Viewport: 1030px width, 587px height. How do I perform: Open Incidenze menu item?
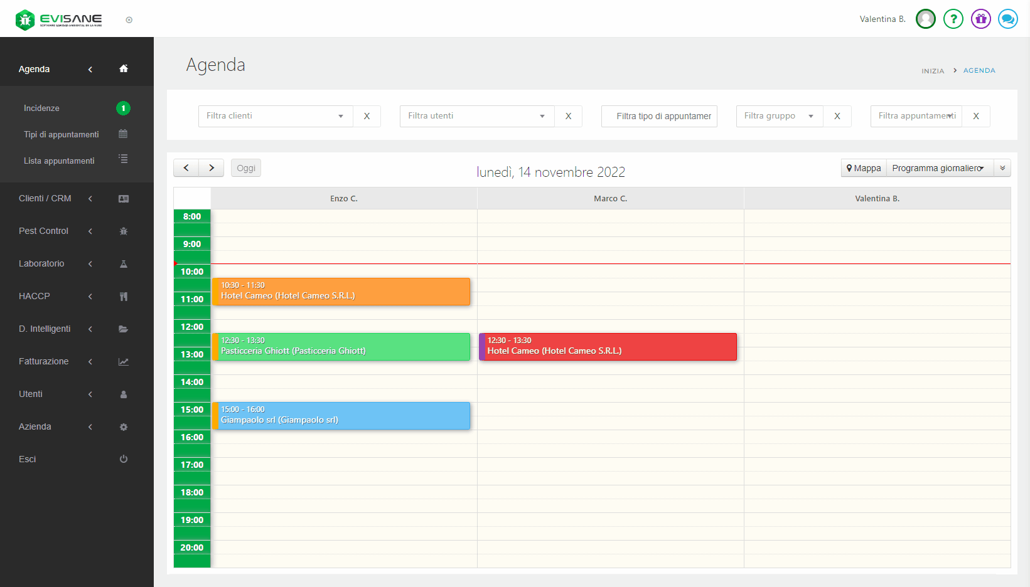41,108
